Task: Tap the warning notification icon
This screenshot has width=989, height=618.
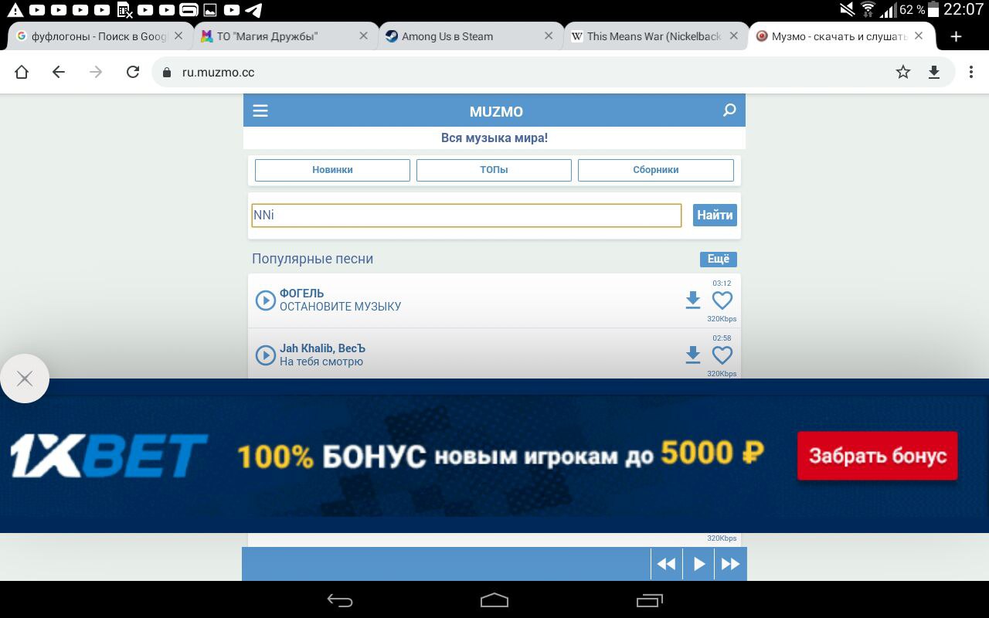Action: tap(15, 10)
